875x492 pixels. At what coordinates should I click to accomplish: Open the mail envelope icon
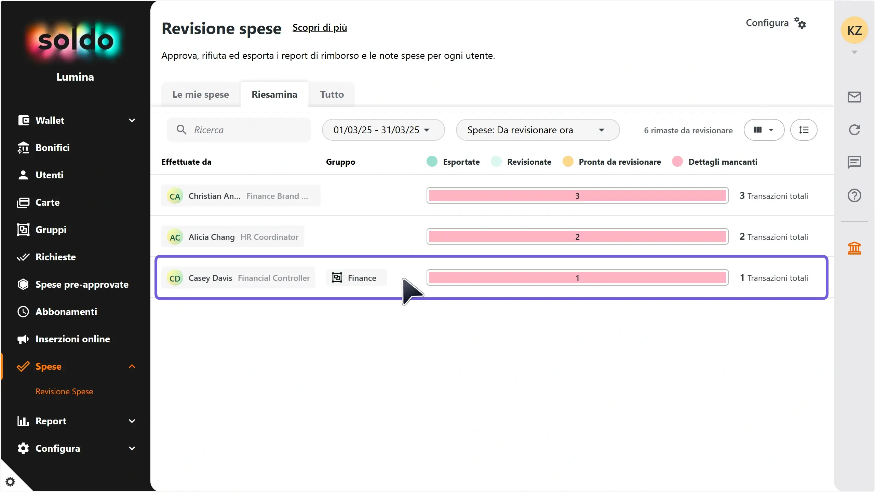854,97
